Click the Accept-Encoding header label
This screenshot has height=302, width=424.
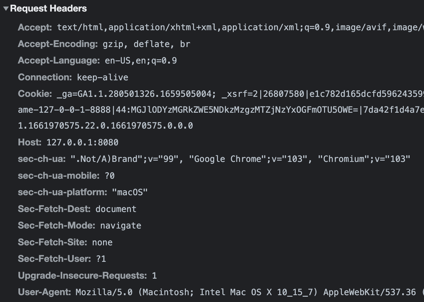pos(58,44)
